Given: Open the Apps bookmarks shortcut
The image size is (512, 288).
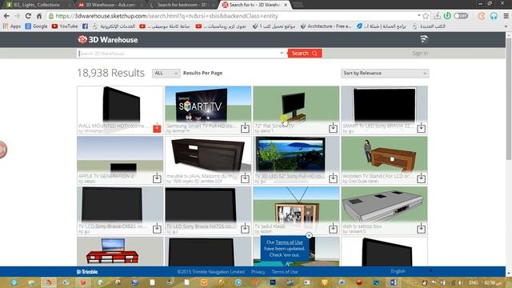Looking at the screenshot, I should click(11, 26).
